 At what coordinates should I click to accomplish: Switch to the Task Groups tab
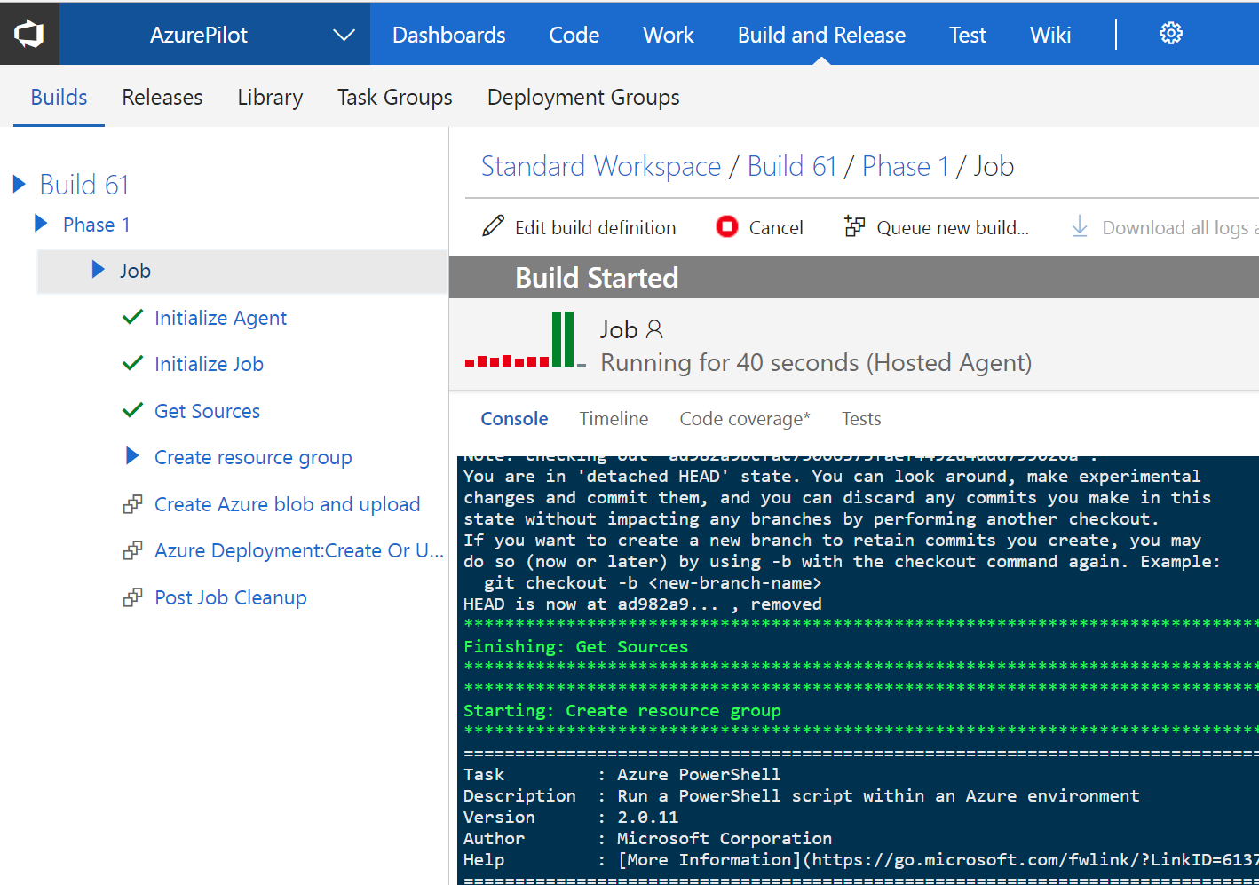tap(394, 97)
